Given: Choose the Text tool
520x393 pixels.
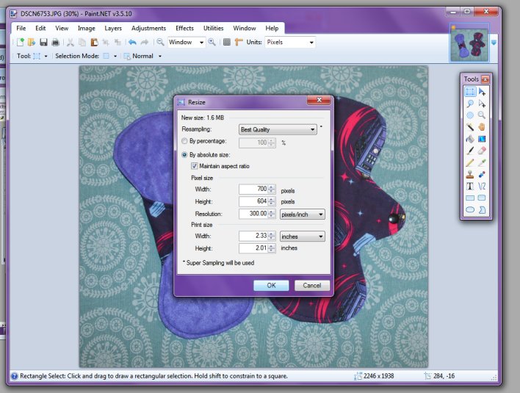Looking at the screenshot, I should click(470, 186).
